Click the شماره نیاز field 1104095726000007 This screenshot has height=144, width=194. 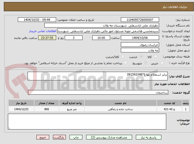140,20
